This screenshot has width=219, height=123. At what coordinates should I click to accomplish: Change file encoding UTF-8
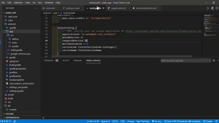click(115, 121)
